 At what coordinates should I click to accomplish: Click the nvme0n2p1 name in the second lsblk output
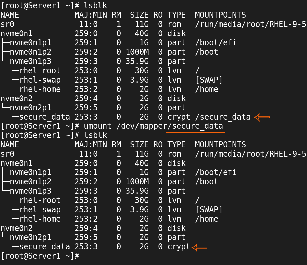[x=30, y=237]
